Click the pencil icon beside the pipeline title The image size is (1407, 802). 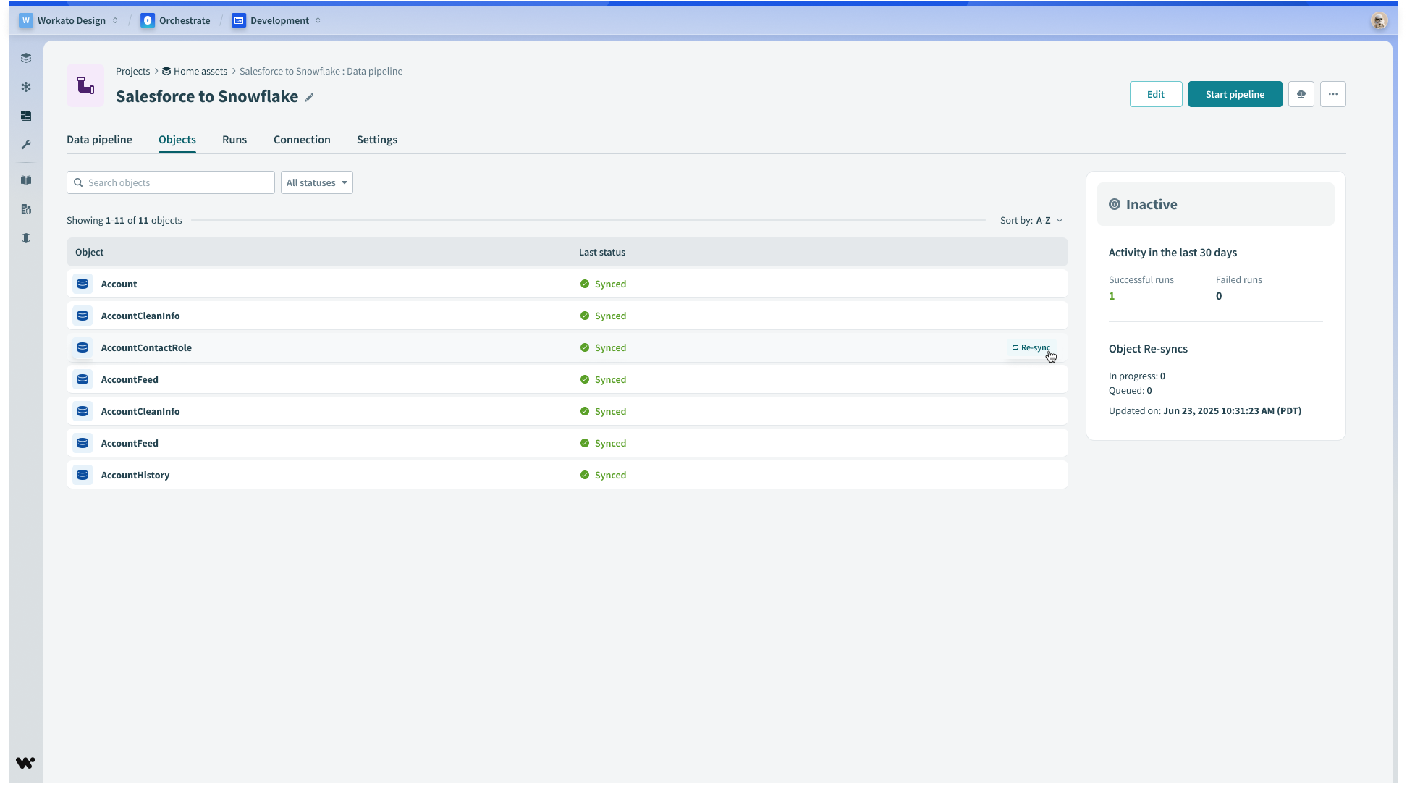(309, 98)
